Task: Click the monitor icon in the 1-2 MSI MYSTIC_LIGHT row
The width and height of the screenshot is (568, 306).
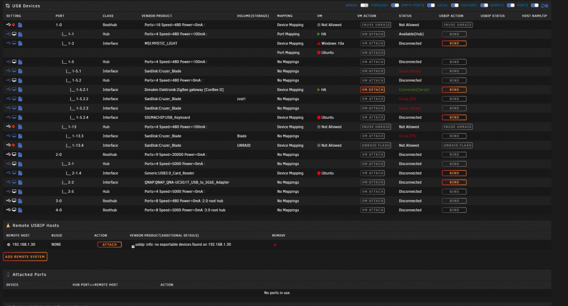Action: tap(14, 43)
